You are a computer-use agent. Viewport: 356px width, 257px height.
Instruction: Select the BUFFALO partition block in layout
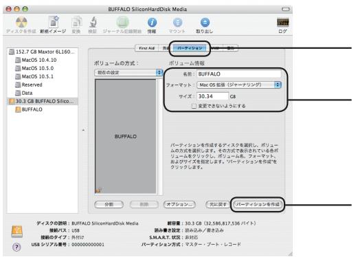pyautogui.click(x=126, y=137)
